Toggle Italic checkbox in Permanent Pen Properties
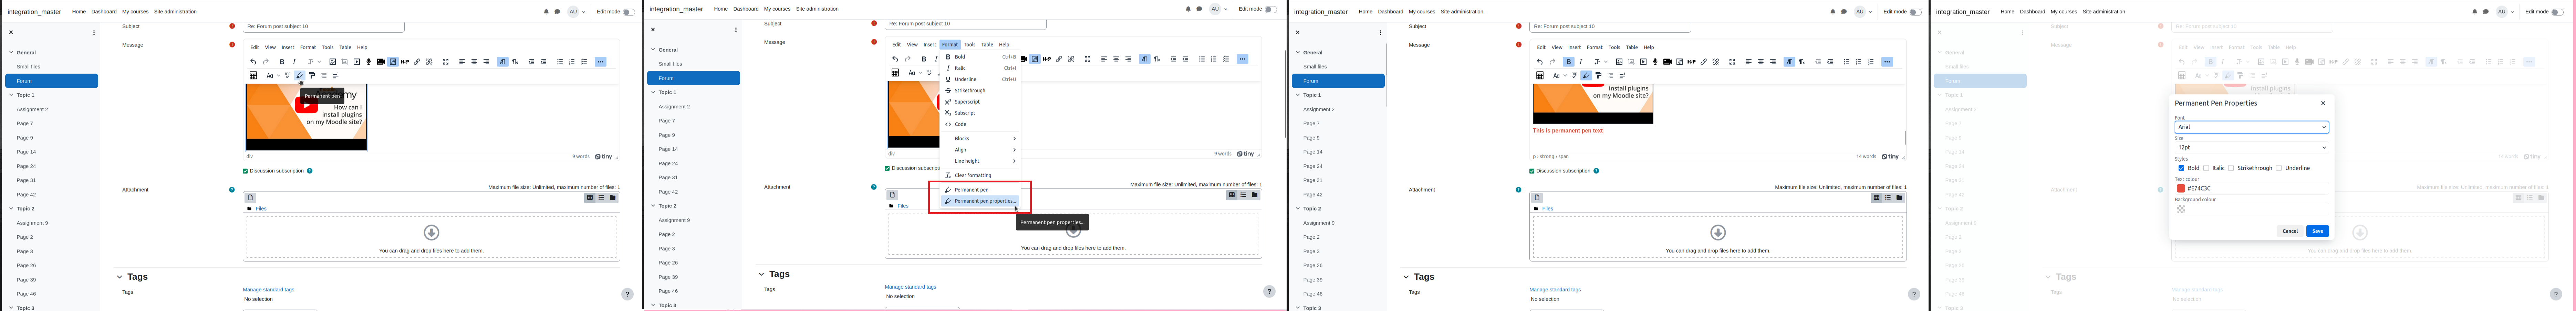Viewport: 2576px width, 311px height. click(x=2206, y=168)
